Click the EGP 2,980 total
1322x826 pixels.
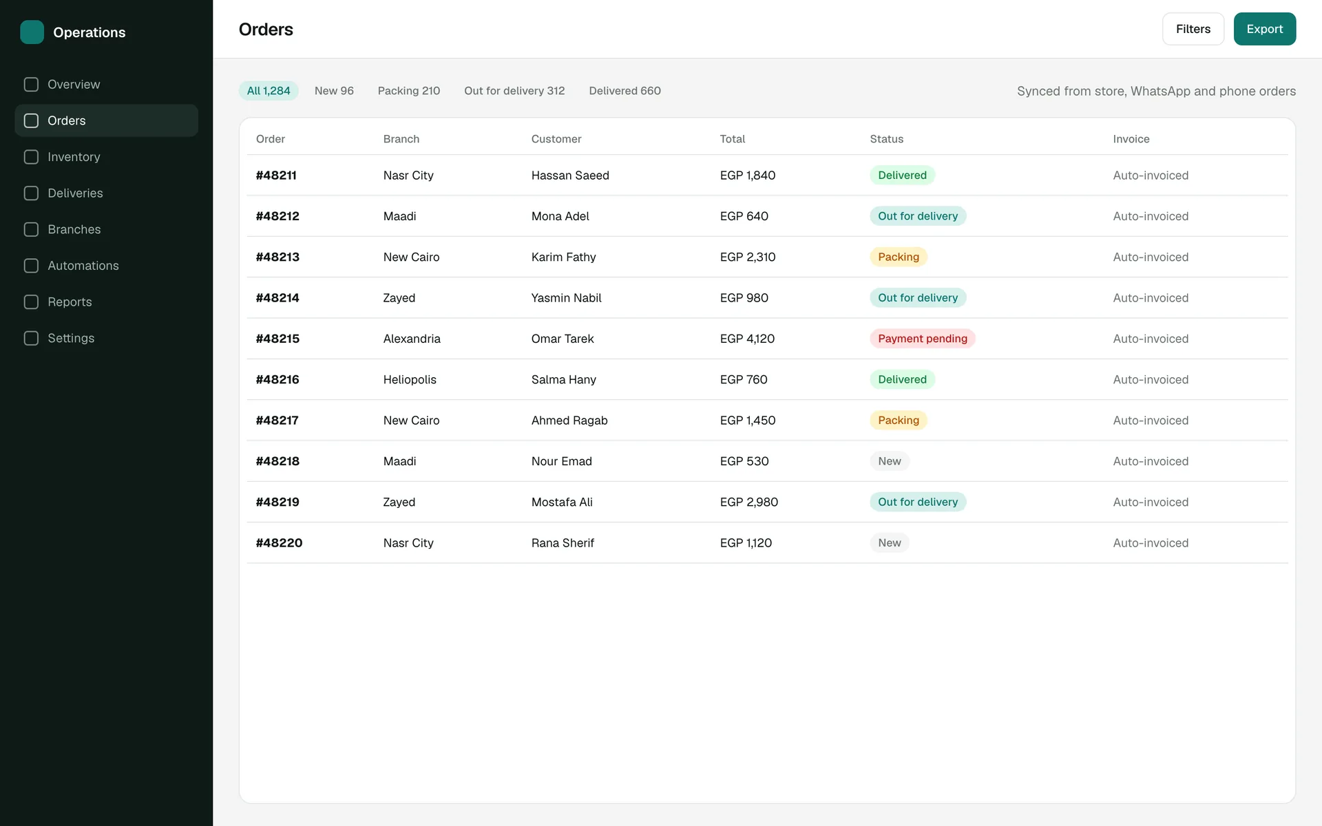[x=748, y=502]
